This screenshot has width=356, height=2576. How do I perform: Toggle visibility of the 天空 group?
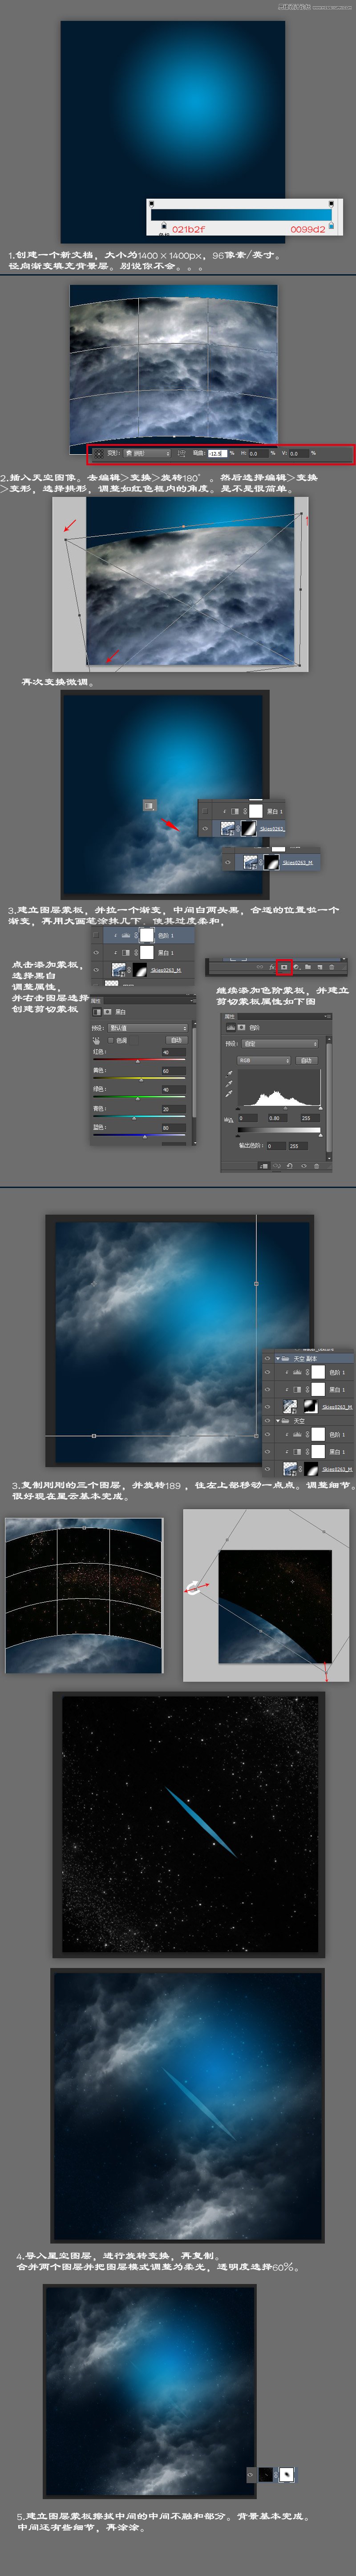[x=268, y=1420]
